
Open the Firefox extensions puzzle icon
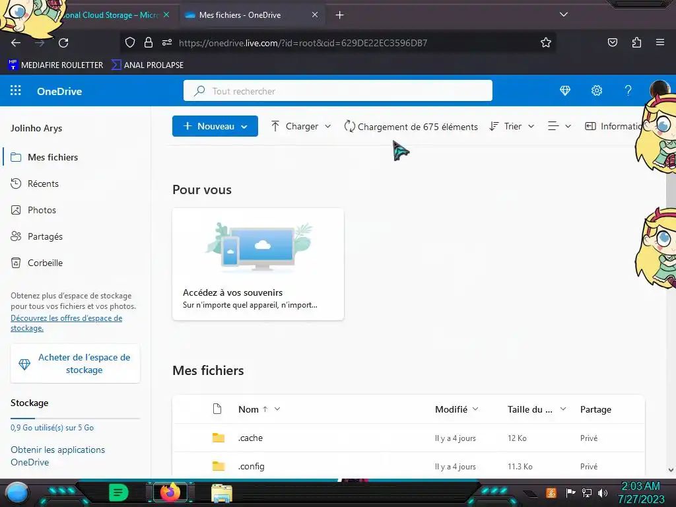click(636, 42)
